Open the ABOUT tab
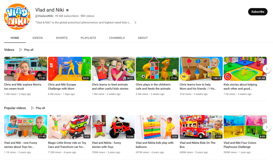The height and width of the screenshot is (163, 273). pos(143,38)
